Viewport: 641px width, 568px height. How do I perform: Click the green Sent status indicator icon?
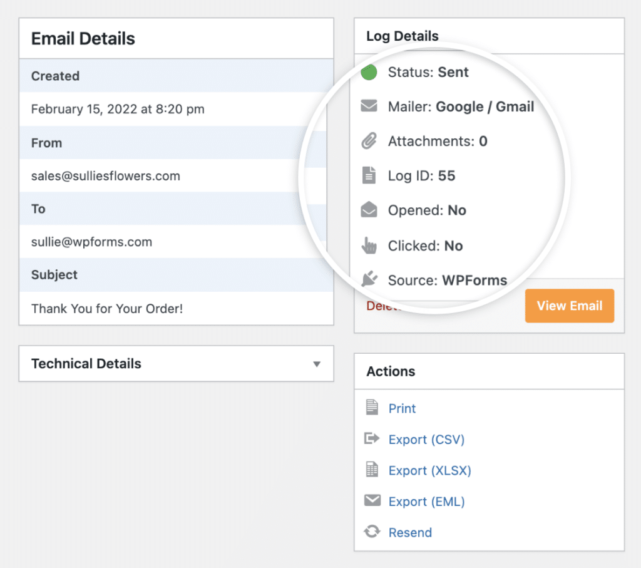[x=369, y=72]
